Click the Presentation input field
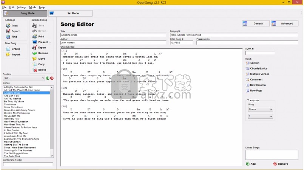The image size is (304, 170). coord(247,43)
